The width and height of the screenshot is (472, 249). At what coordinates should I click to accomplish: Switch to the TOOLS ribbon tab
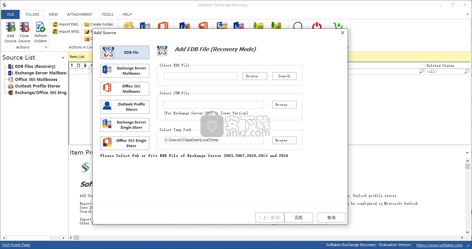107,14
